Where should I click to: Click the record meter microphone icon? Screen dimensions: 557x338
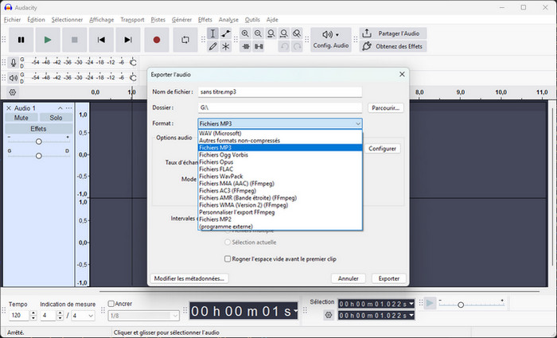coord(14,63)
